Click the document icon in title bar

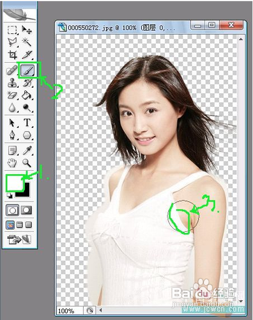click(63, 27)
